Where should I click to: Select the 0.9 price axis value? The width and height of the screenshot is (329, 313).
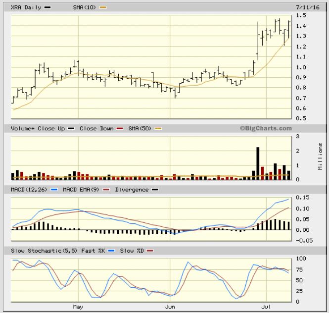coord(301,77)
